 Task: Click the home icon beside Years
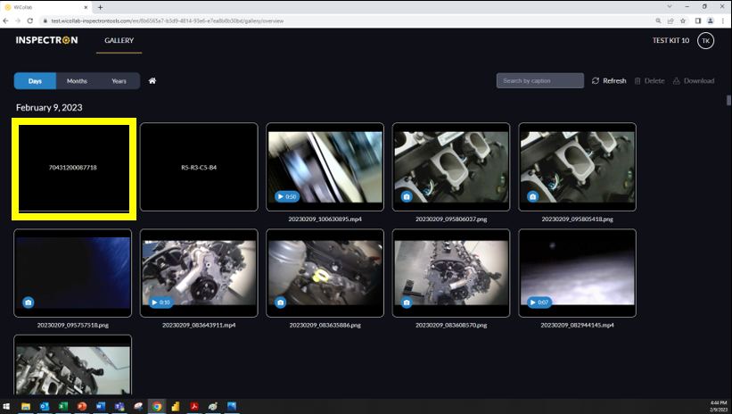coord(152,81)
